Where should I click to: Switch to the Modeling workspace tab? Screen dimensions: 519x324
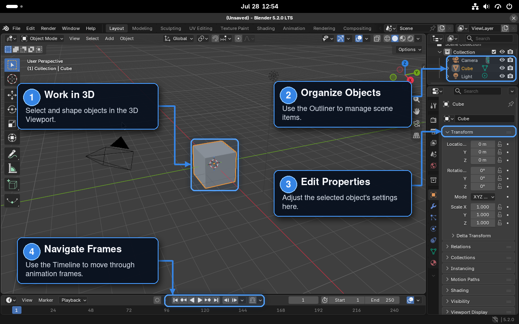tap(142, 28)
